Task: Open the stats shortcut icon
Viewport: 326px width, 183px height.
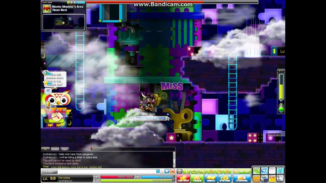Action: tap(195, 172)
